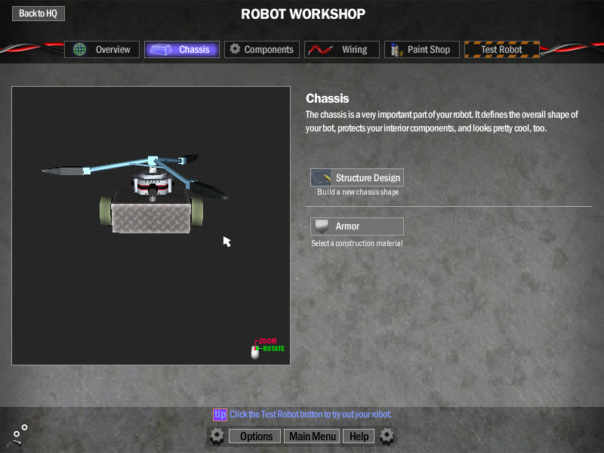Open Structure Design

[x=357, y=177]
